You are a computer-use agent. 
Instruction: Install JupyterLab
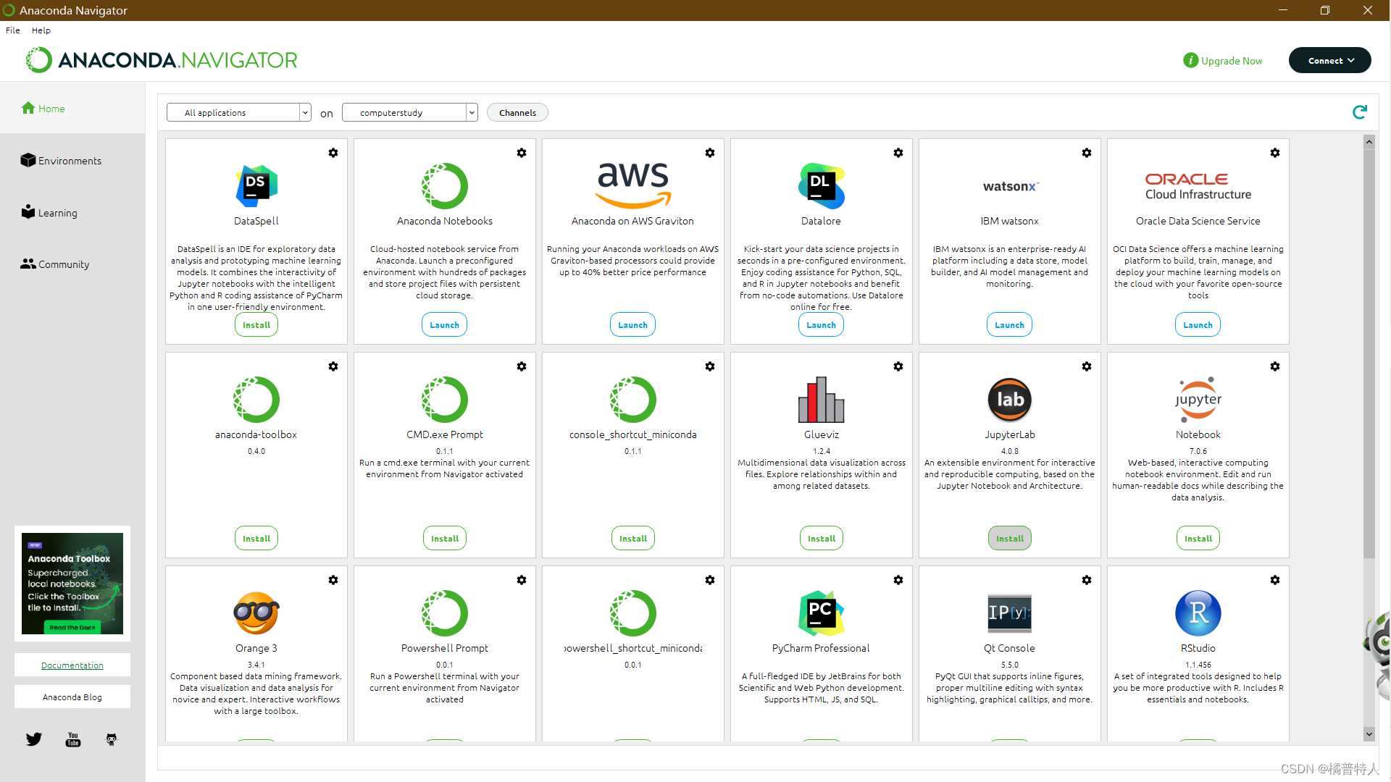point(1009,538)
